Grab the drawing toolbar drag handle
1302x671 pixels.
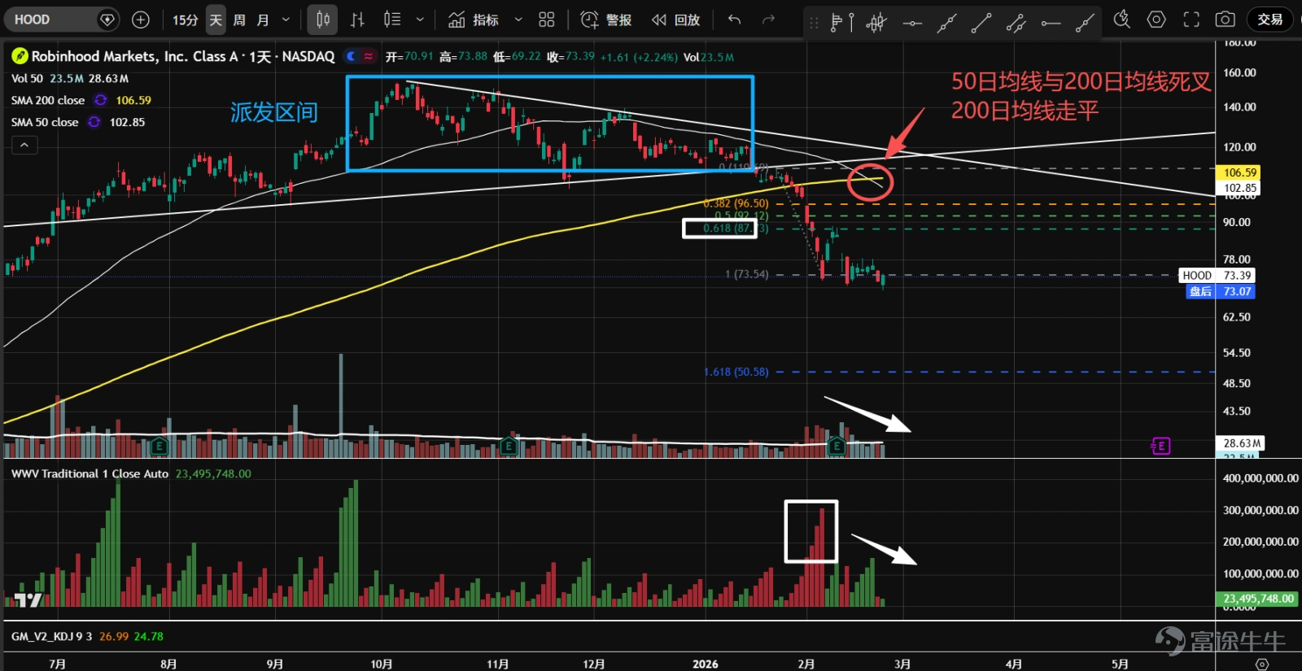pos(813,23)
